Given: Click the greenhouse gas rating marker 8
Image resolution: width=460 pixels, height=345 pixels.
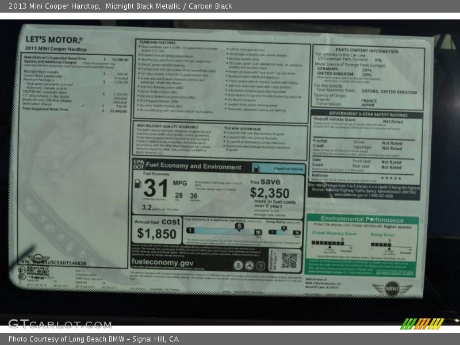Looking at the screenshot, I should coord(239,227).
